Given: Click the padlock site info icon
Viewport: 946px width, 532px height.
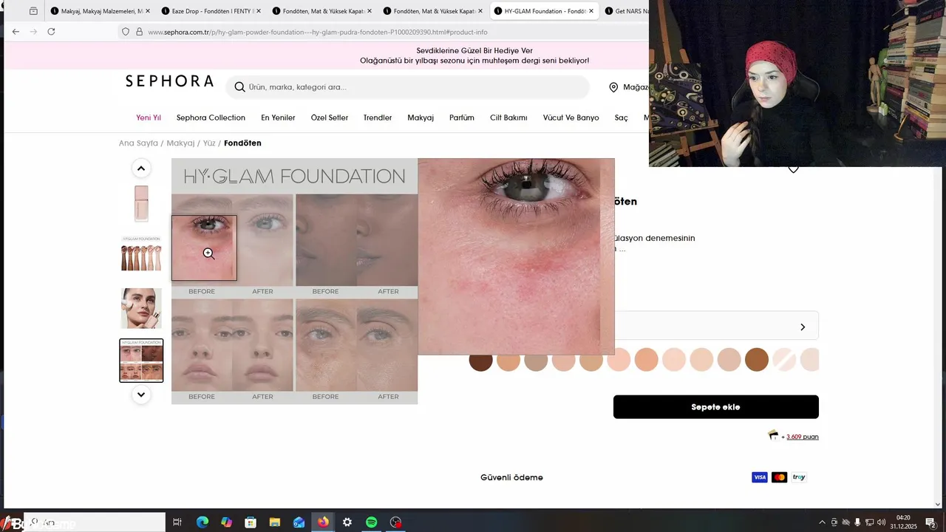Looking at the screenshot, I should (x=139, y=32).
